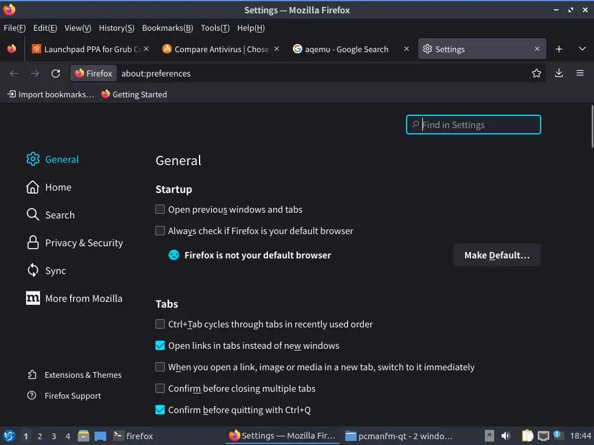
Task: Enable Open previous windows and tabs
Action: [160, 209]
